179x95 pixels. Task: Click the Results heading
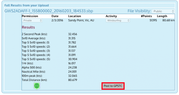tap(28, 27)
